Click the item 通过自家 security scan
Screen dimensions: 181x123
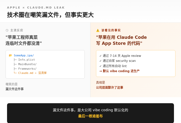117,61
